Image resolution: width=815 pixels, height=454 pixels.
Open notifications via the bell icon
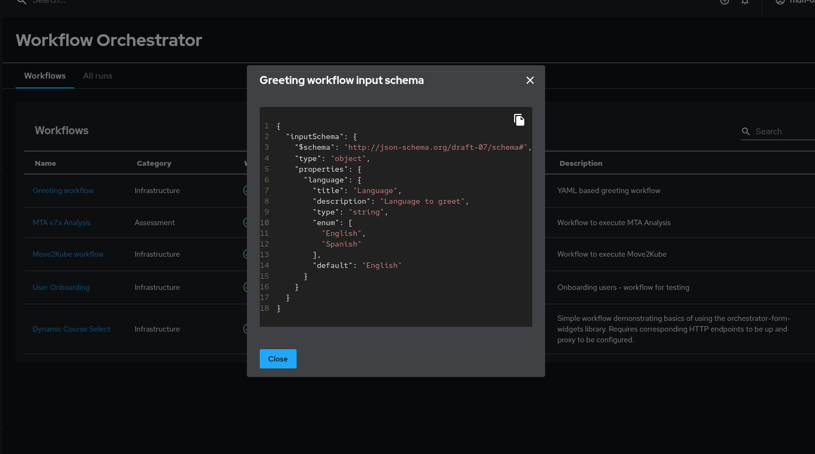pyautogui.click(x=745, y=2)
